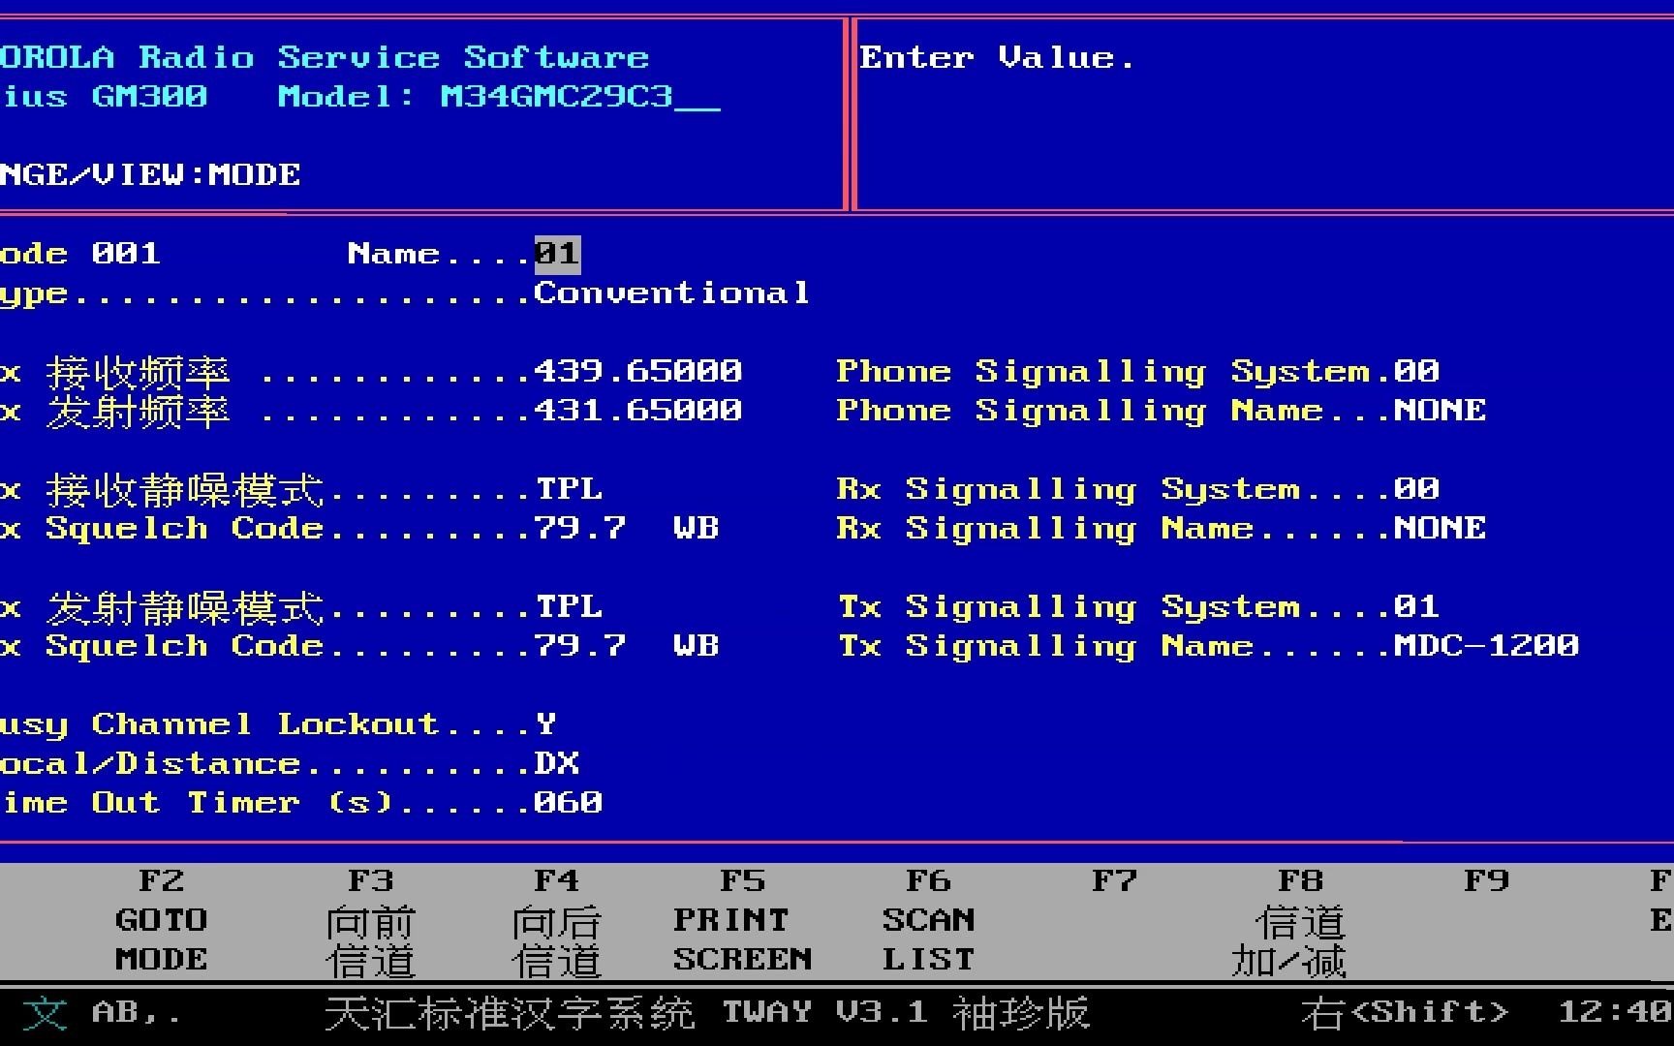Click the WB label beside Rx Squelch Code
Viewport: 1674px width, 1046px height.
click(x=696, y=528)
